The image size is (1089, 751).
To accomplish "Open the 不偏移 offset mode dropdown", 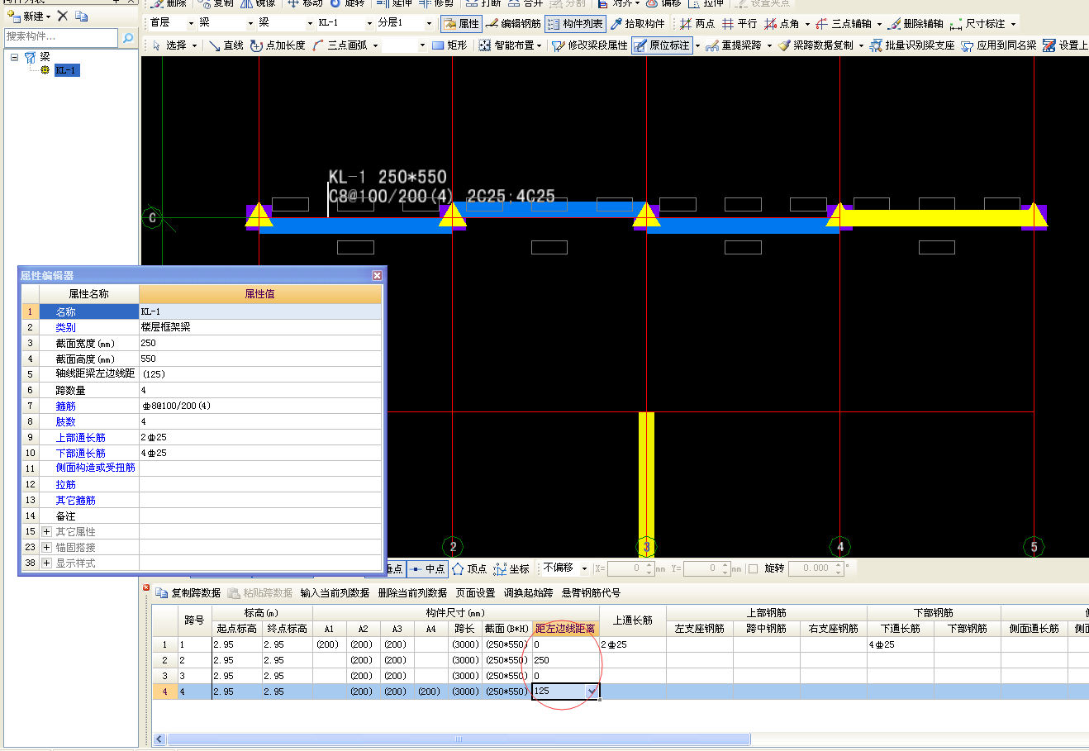I will click(584, 568).
